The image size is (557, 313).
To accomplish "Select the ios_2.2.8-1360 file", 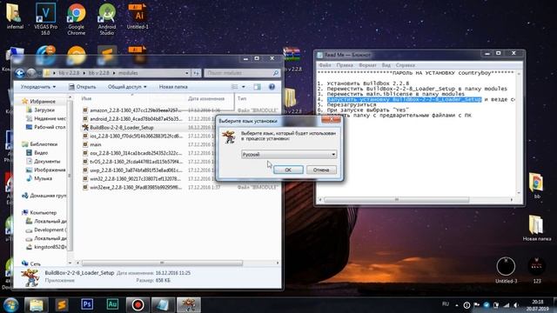I will pos(135,136).
